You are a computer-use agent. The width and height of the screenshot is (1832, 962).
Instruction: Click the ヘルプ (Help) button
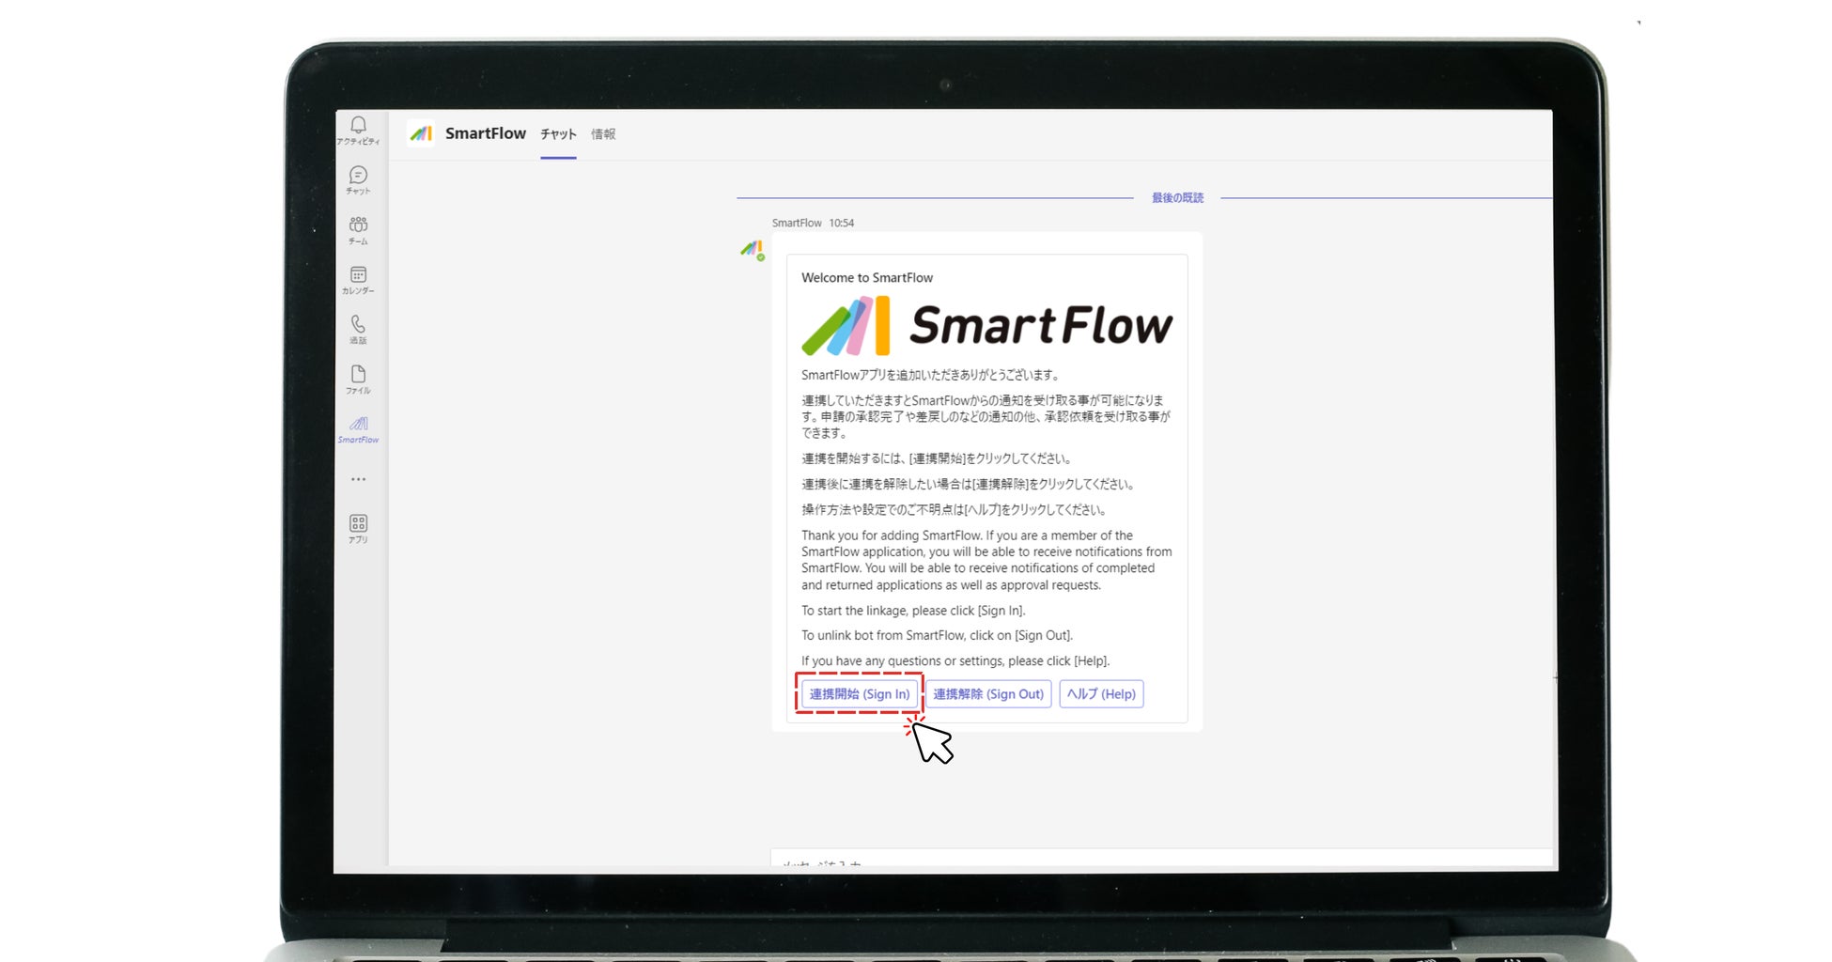(1101, 694)
